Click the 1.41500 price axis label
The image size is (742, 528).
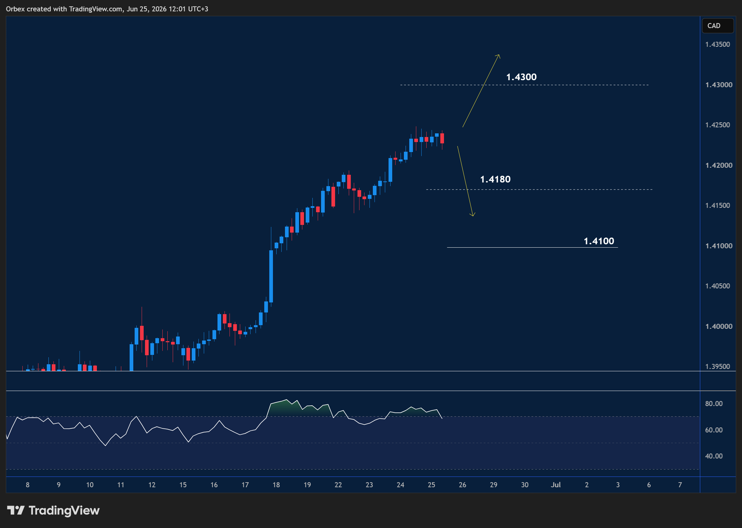coord(718,206)
